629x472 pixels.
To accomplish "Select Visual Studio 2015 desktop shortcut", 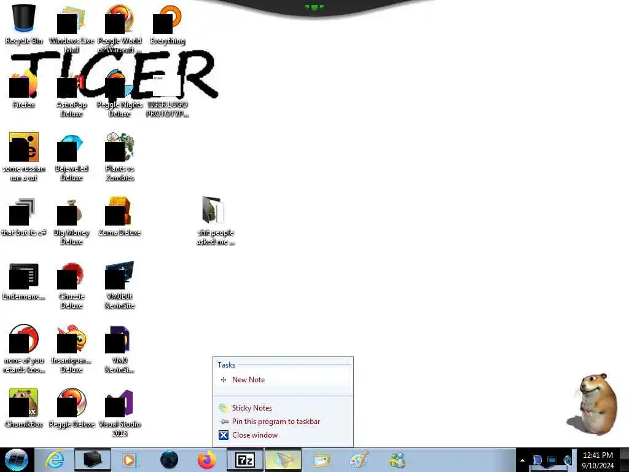I will coord(120,412).
